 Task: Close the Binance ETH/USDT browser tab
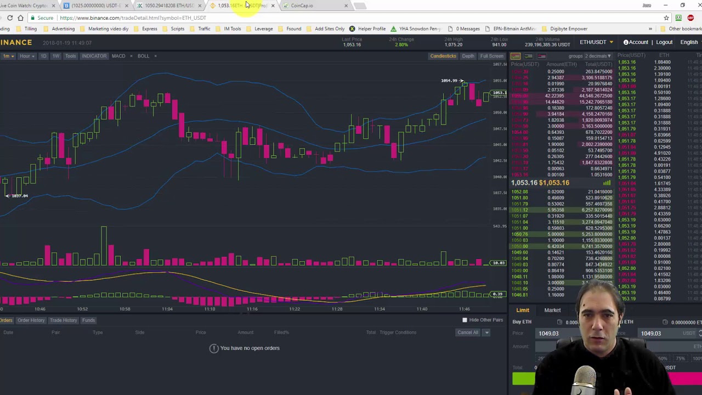[x=273, y=5]
